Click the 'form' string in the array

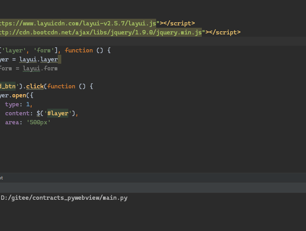point(44,50)
